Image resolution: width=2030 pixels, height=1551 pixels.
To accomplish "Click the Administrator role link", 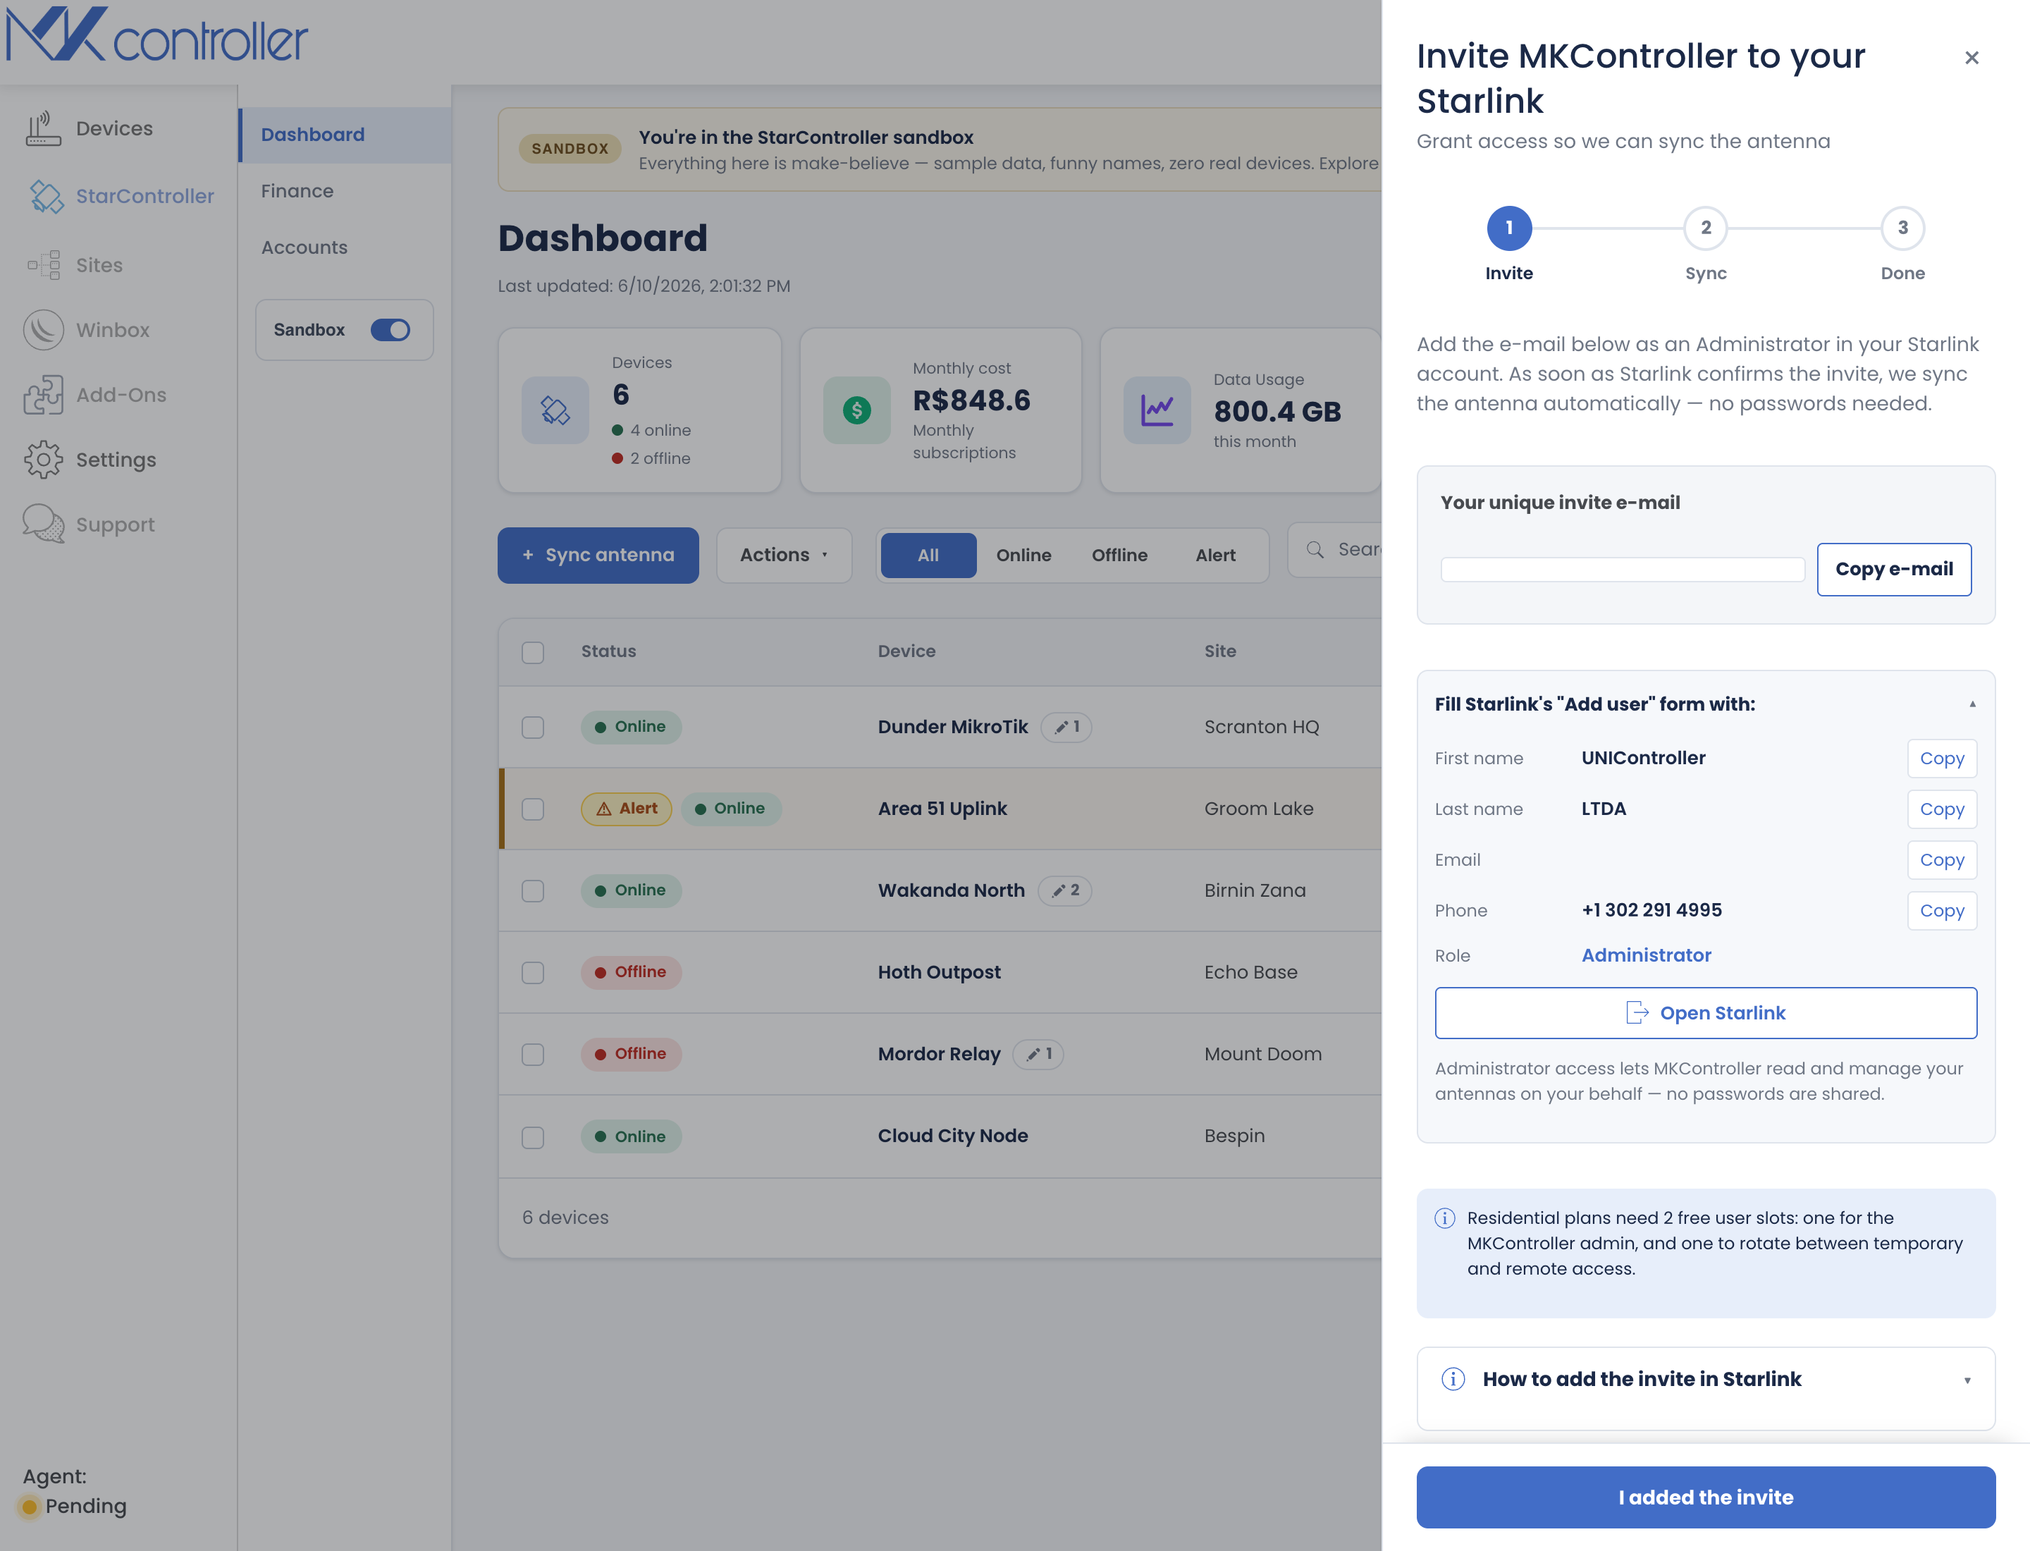I will point(1646,955).
